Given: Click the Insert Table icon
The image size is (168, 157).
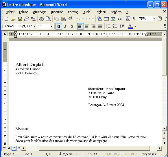Looking at the screenshot, I should click(x=106, y=19).
